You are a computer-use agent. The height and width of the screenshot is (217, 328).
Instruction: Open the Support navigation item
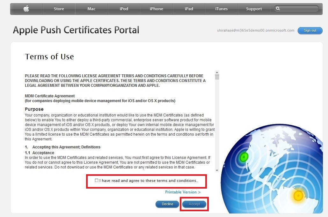click(x=254, y=9)
